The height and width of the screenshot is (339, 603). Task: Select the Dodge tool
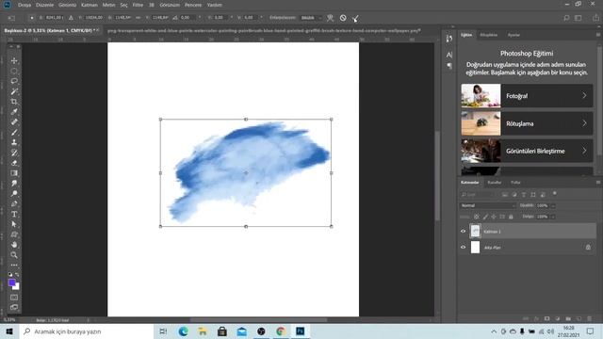click(14, 194)
